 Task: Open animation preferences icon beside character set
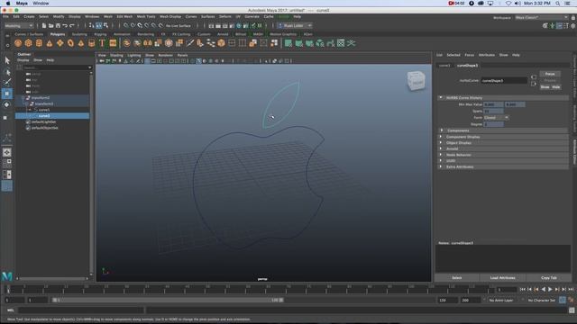tap(571, 300)
